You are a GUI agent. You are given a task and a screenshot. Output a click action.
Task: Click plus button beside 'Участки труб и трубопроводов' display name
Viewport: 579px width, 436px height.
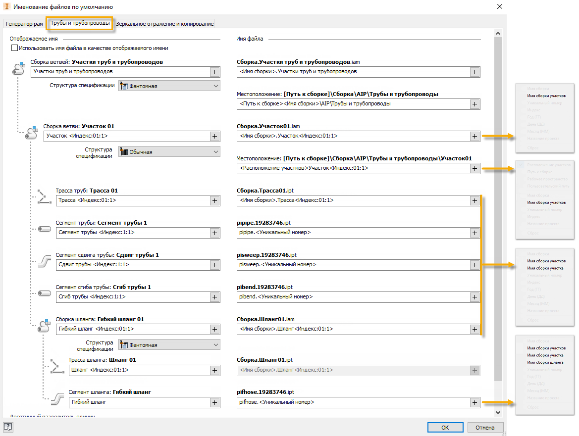214,72
